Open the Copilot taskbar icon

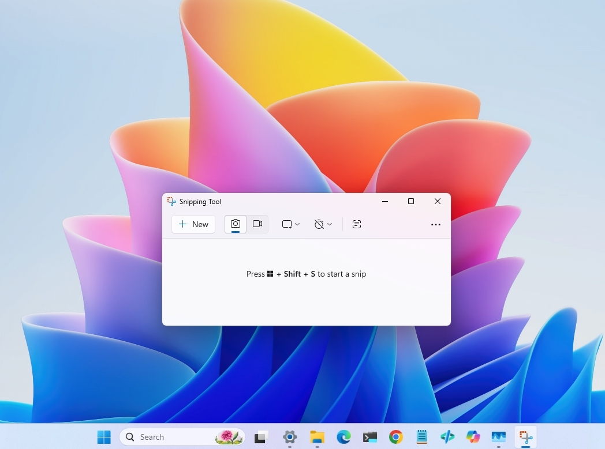click(473, 437)
